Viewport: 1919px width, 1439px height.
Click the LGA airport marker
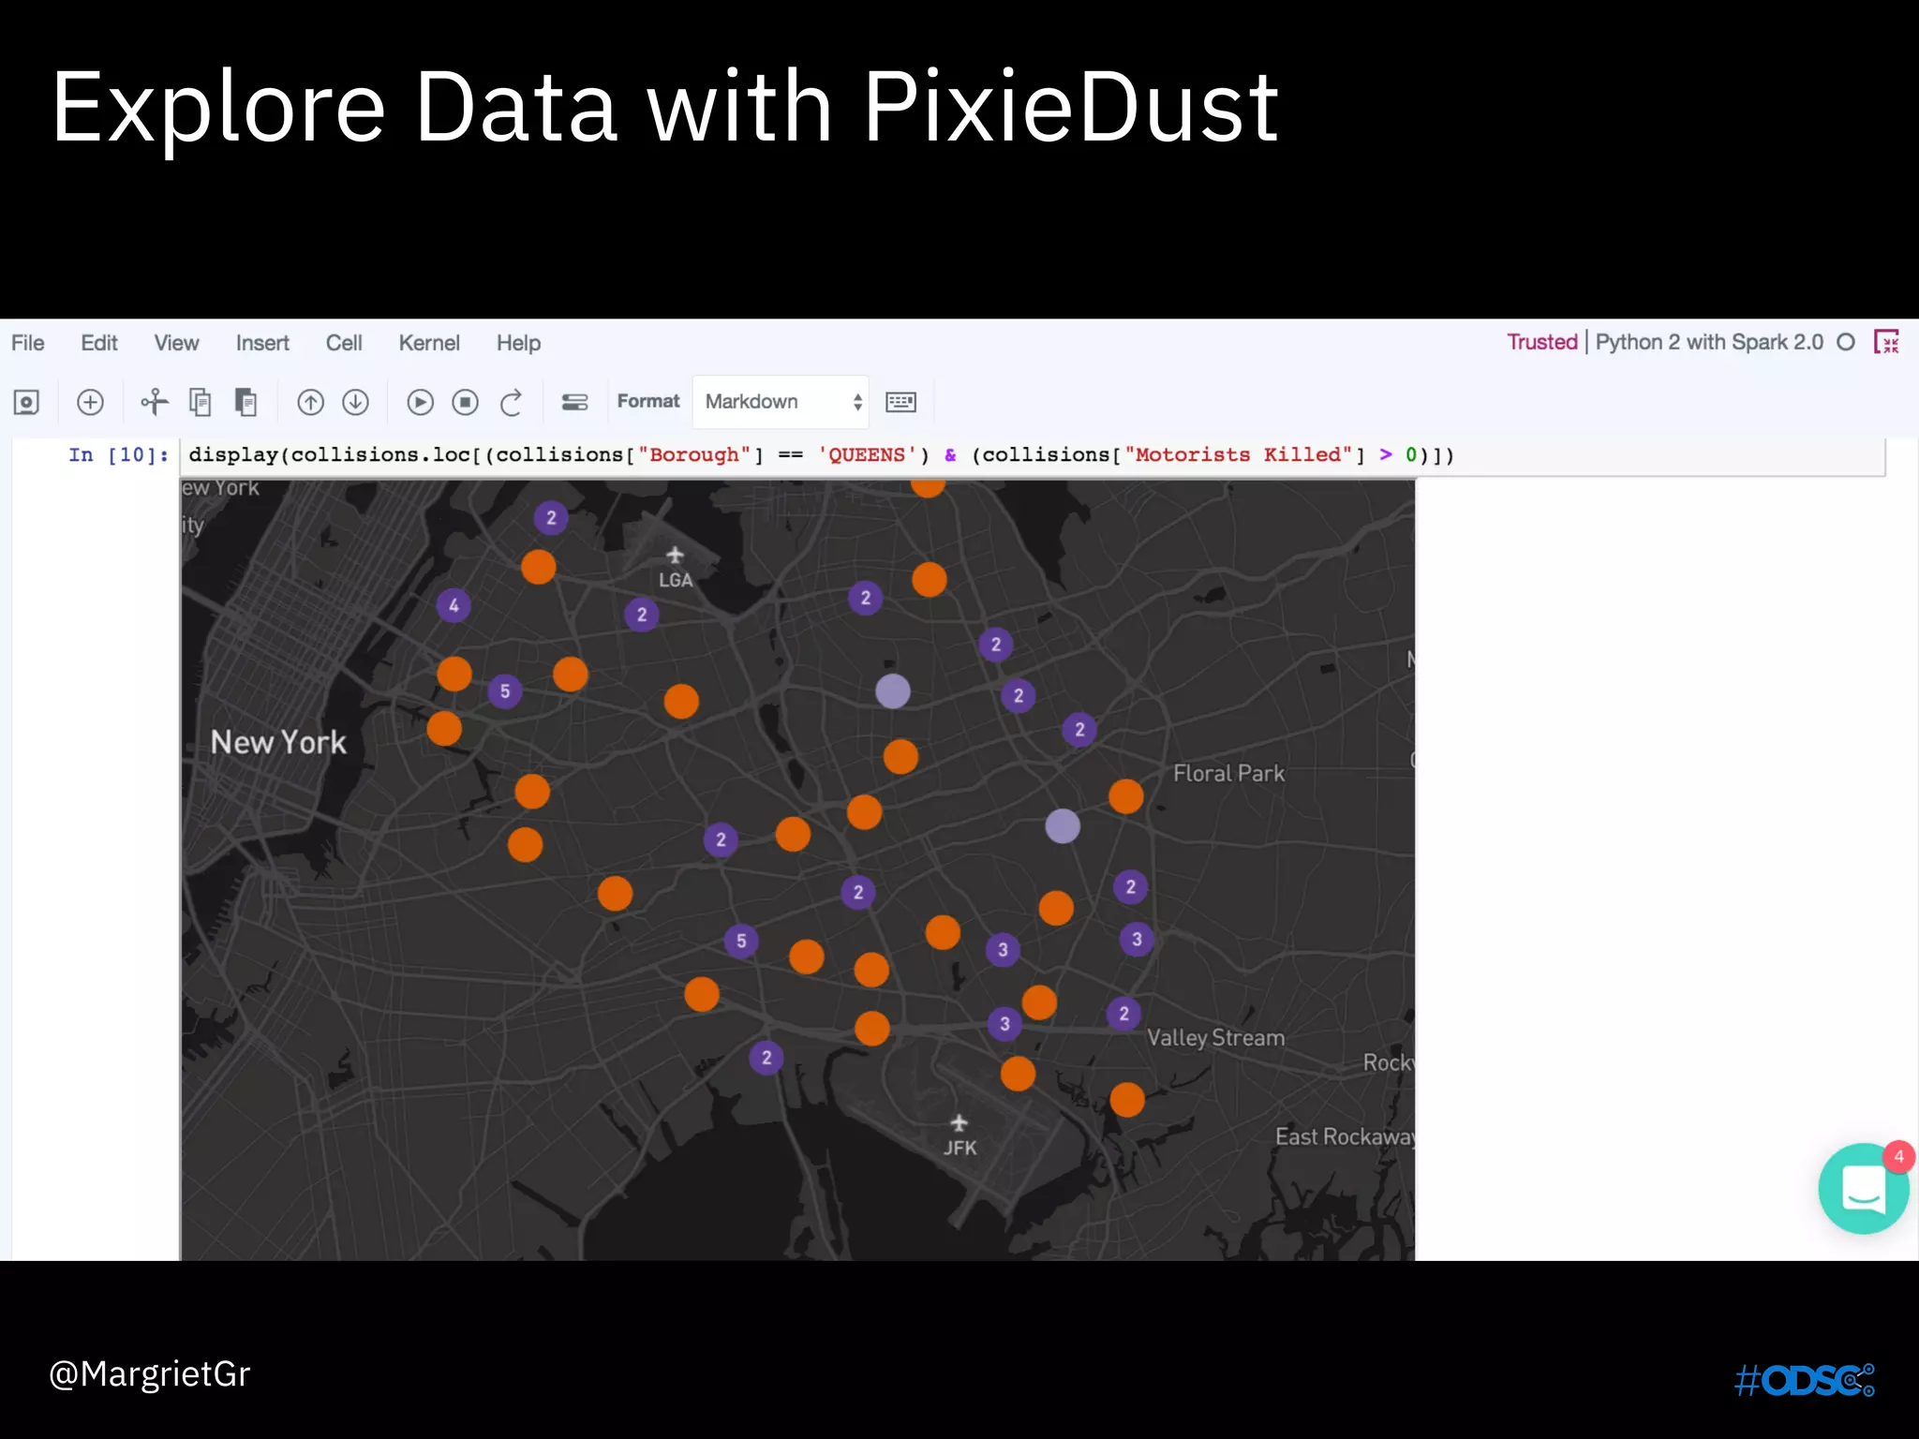(675, 568)
